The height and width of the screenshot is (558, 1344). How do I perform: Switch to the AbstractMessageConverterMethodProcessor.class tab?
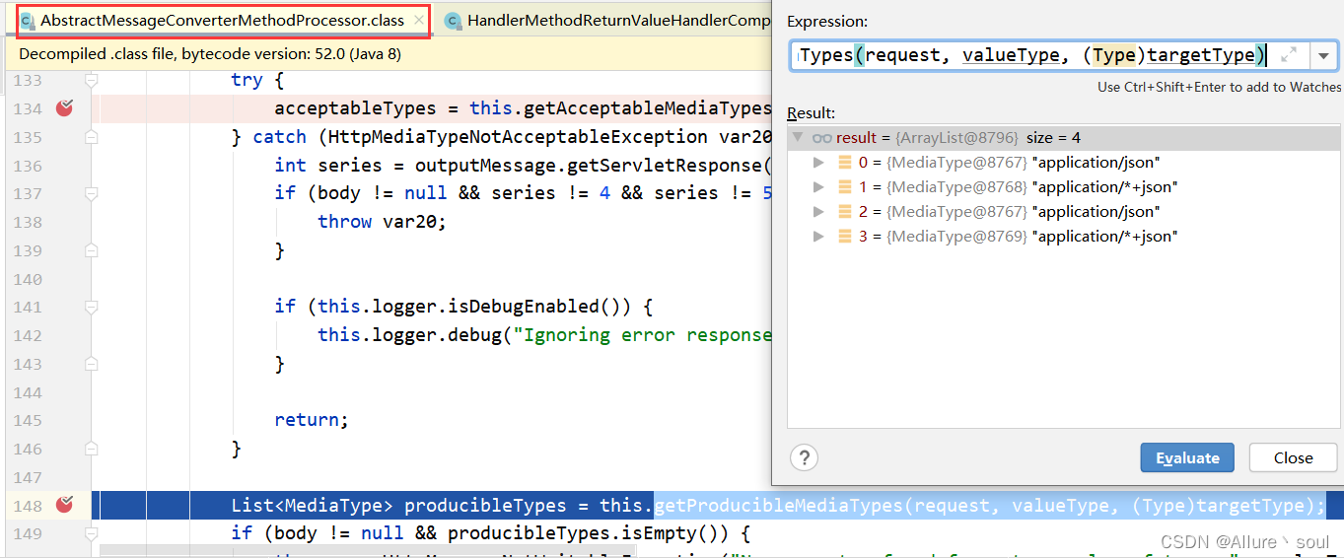coord(224,20)
